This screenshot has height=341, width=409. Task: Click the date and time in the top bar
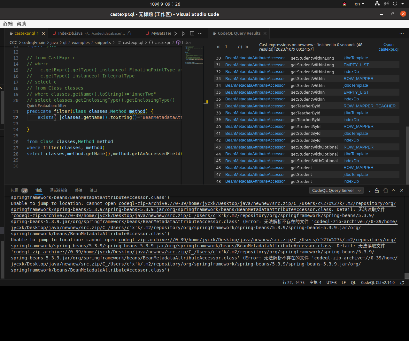click(165, 4)
